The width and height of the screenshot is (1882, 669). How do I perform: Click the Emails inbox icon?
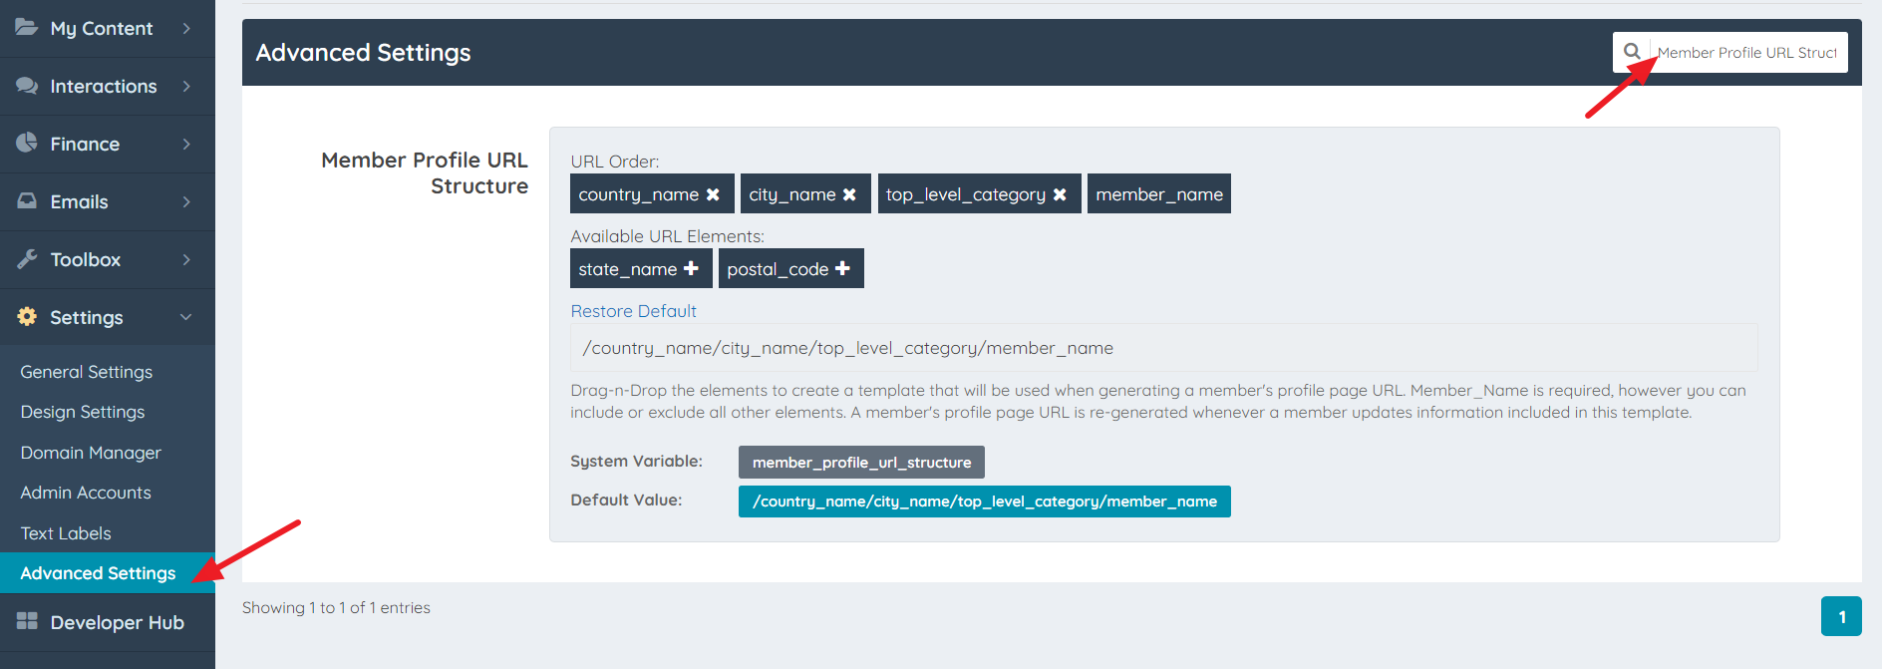pyautogui.click(x=27, y=200)
